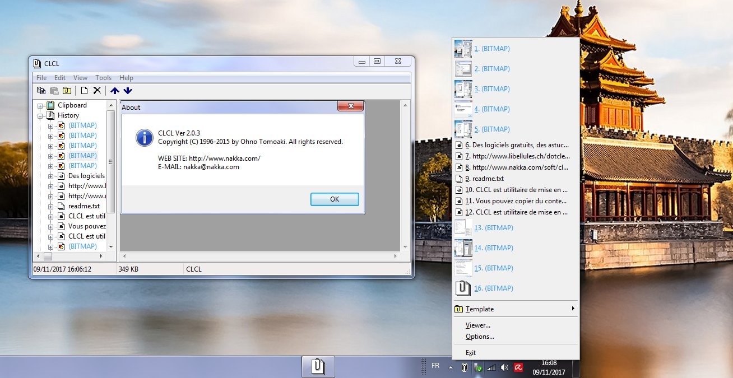Click the Template folder icon in popup menu
733x378 pixels.
click(458, 309)
